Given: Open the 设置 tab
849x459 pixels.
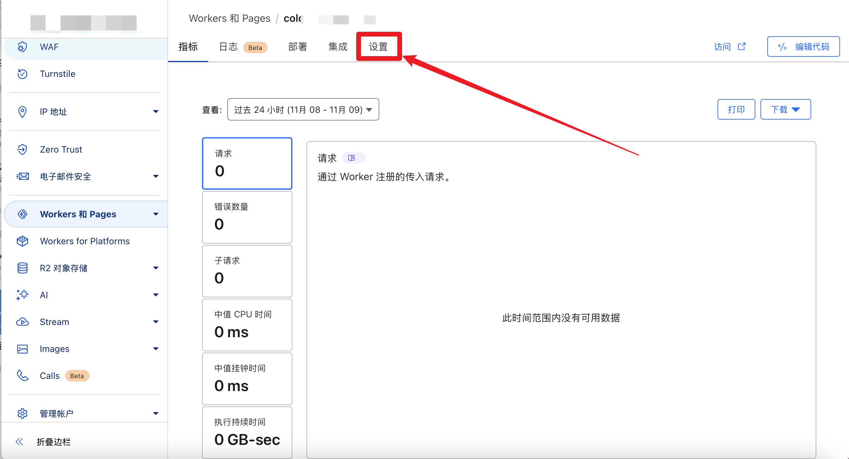Looking at the screenshot, I should pyautogui.click(x=378, y=47).
